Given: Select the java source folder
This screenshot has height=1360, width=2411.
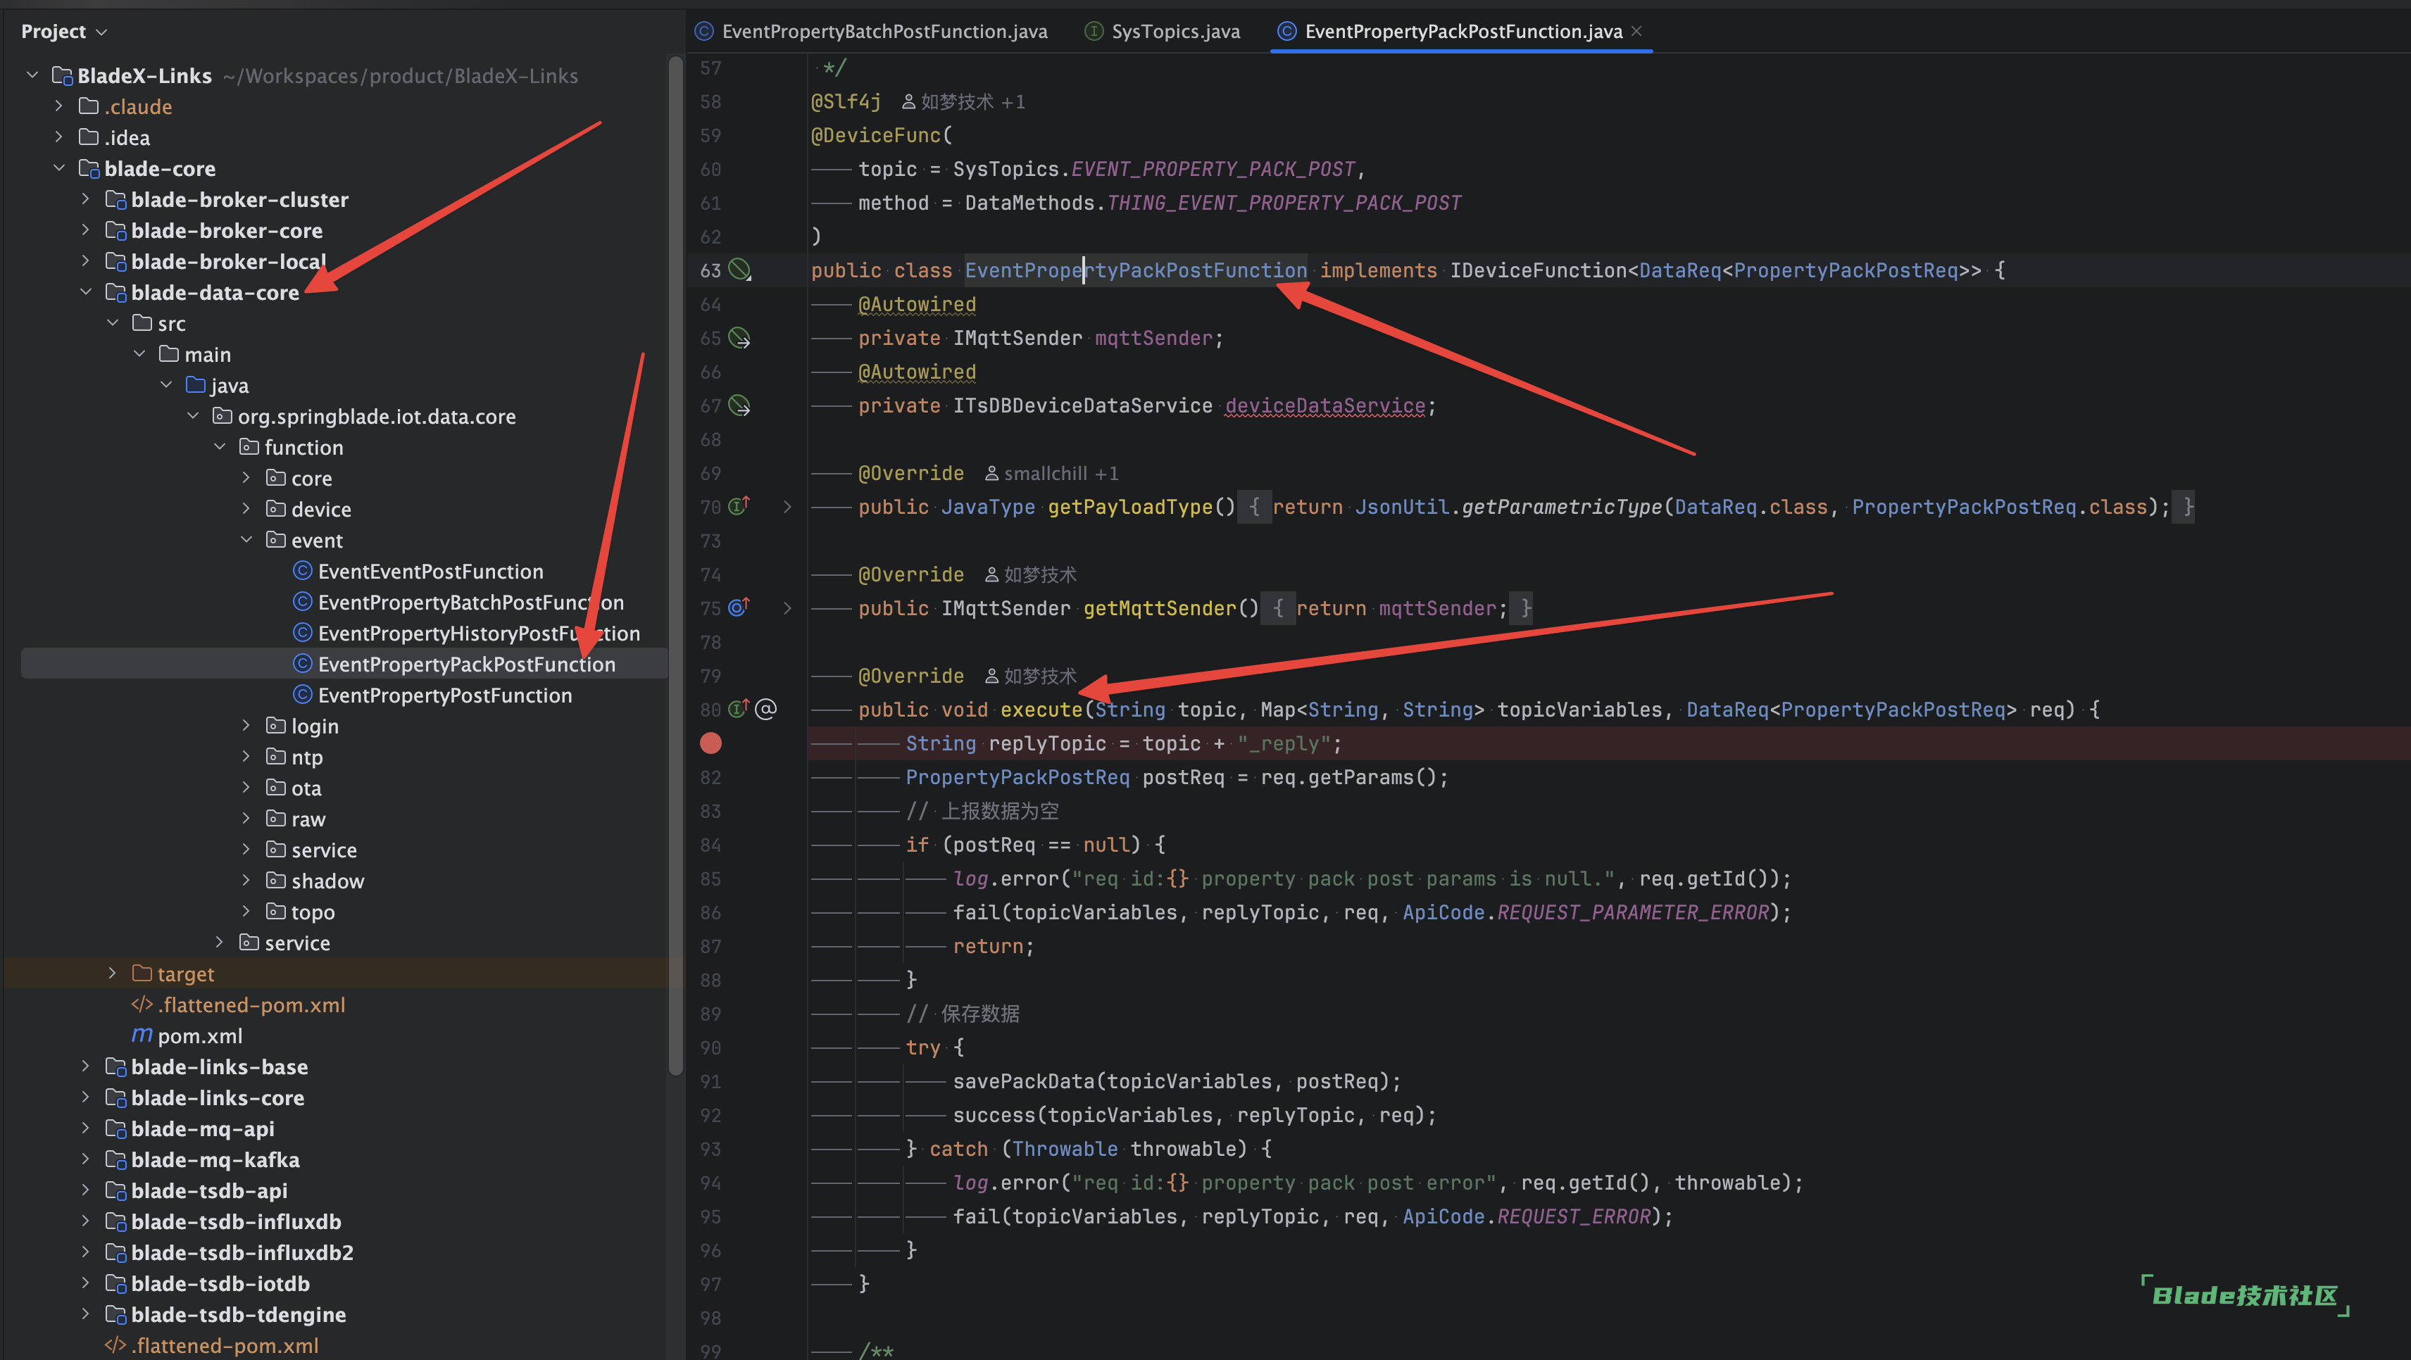Looking at the screenshot, I should (x=217, y=384).
